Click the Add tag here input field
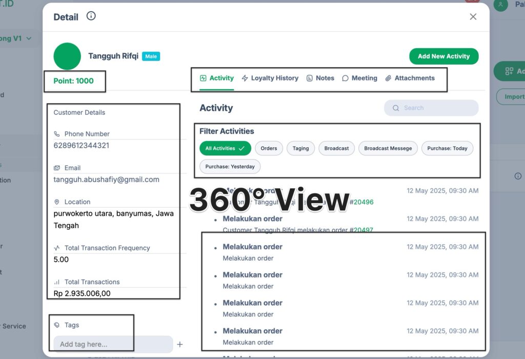The width and height of the screenshot is (525, 359). (113, 345)
